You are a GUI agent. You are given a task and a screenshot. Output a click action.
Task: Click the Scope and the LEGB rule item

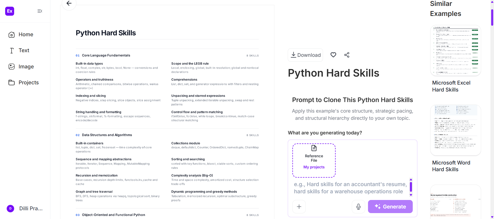190,63
